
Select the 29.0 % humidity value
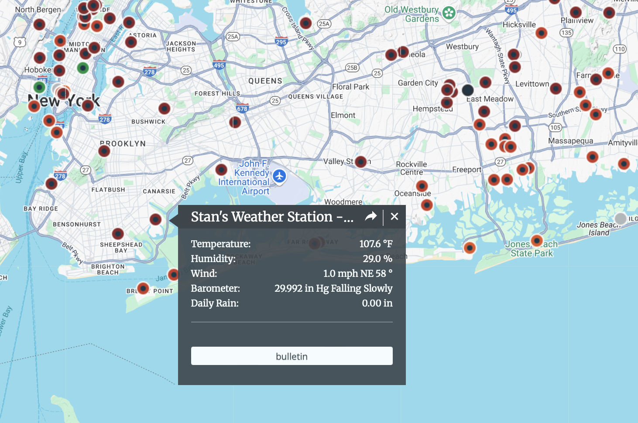377,259
